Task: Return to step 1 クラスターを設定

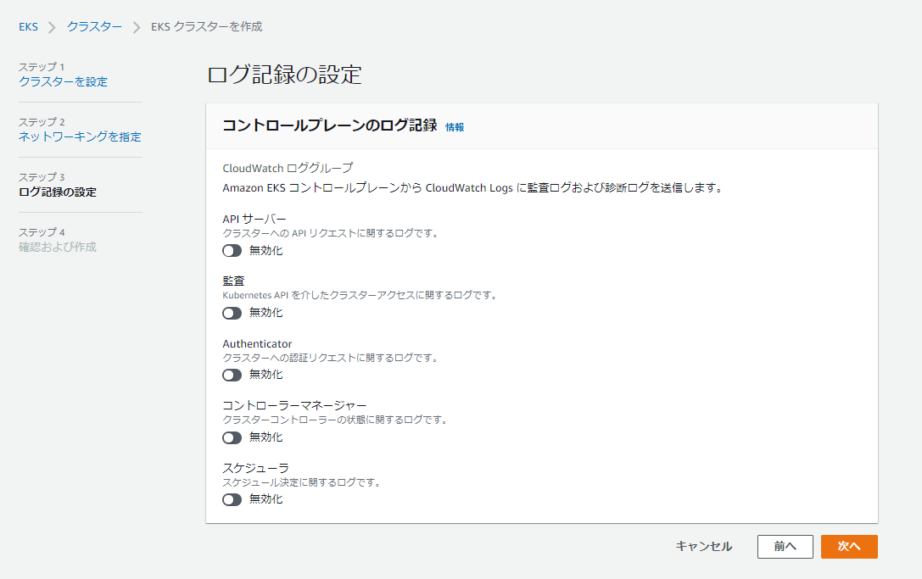Action: [63, 81]
